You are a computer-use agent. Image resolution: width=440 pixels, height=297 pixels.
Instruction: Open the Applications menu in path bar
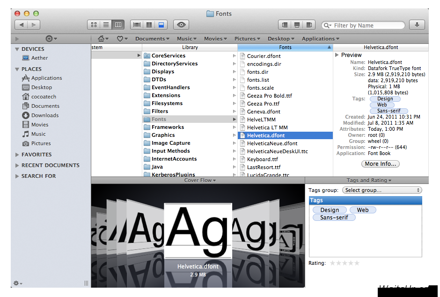point(320,39)
